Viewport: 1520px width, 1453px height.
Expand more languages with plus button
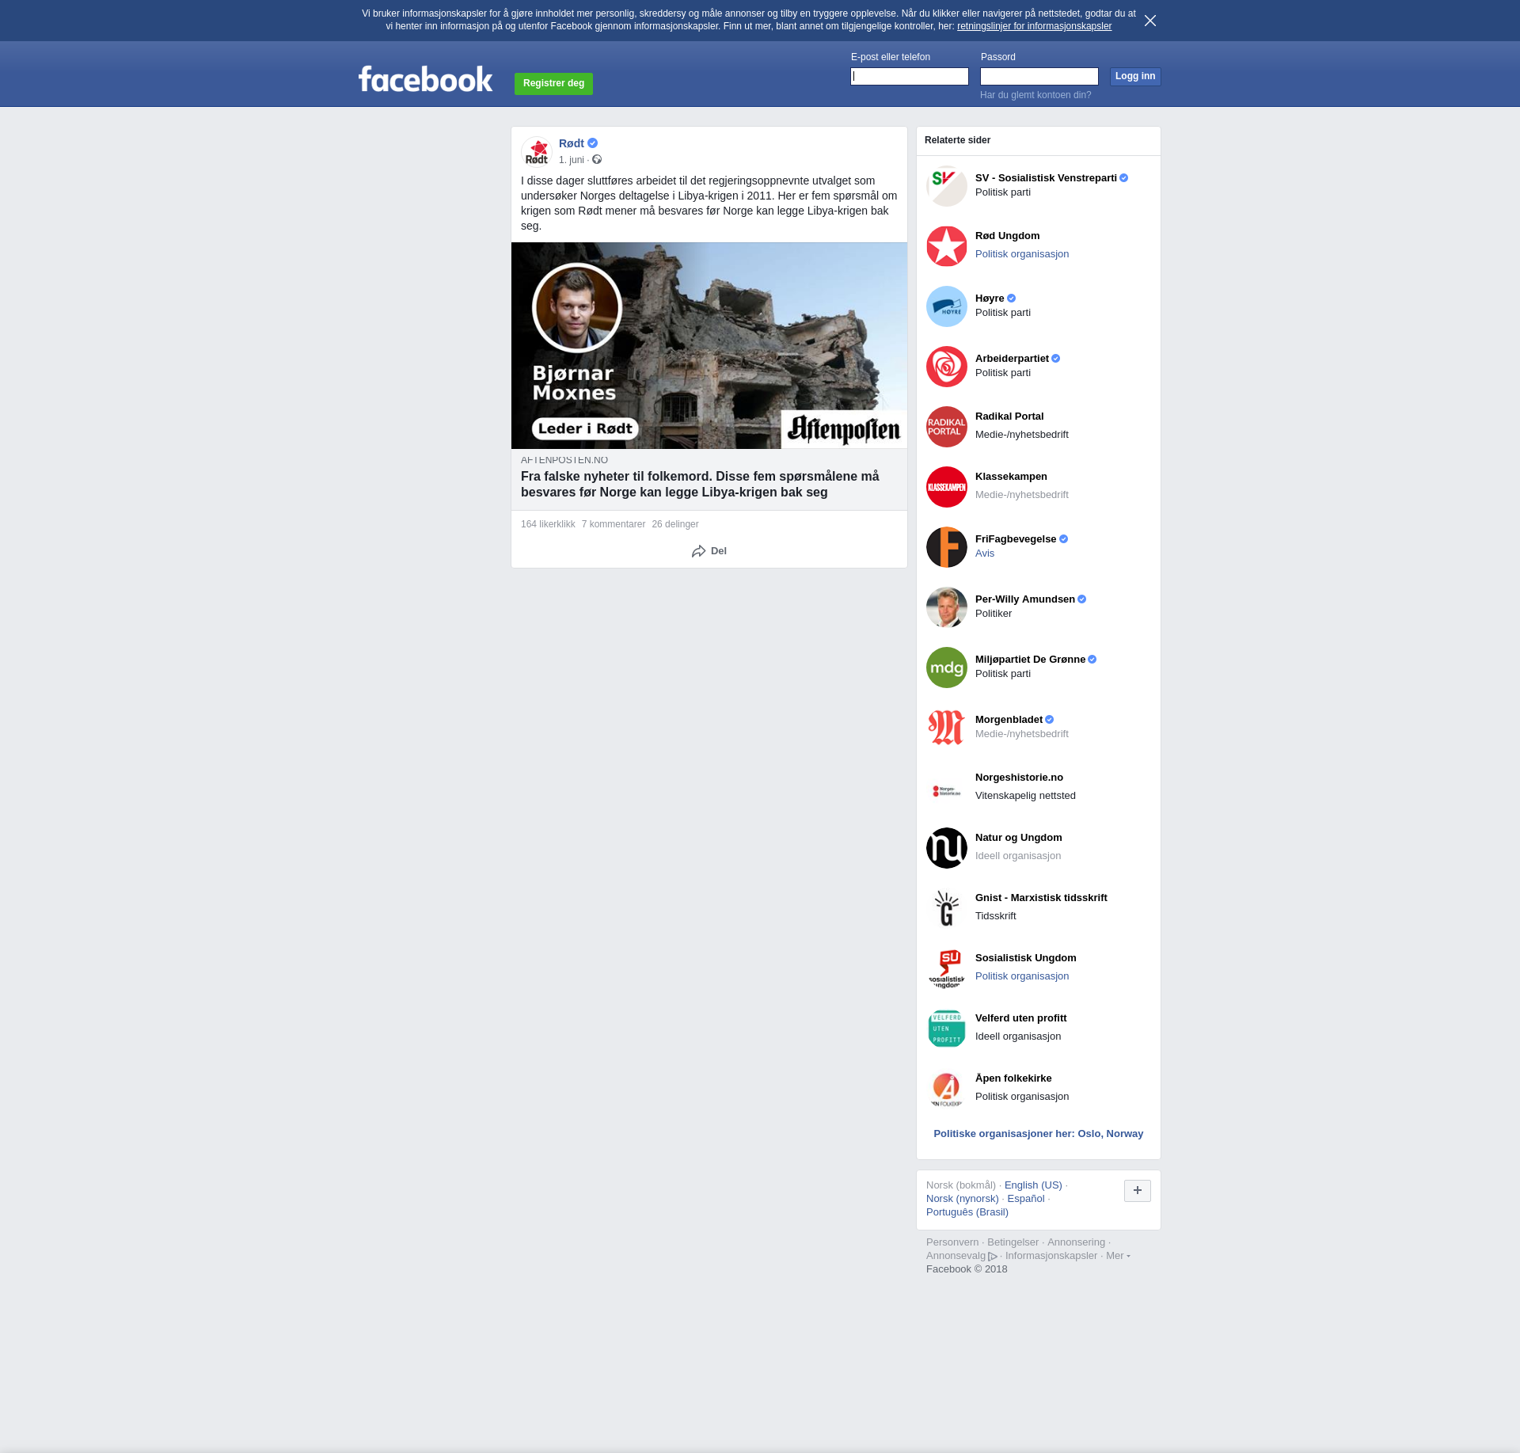click(1137, 1191)
